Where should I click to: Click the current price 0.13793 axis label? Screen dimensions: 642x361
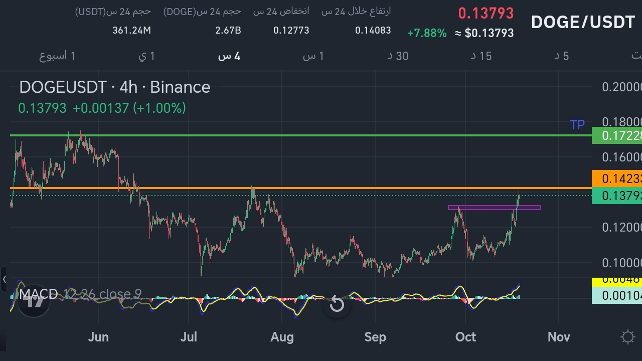[617, 196]
